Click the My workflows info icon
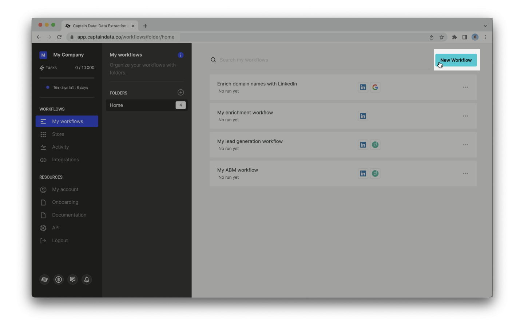Screen dimensions: 524x327 coord(180,55)
